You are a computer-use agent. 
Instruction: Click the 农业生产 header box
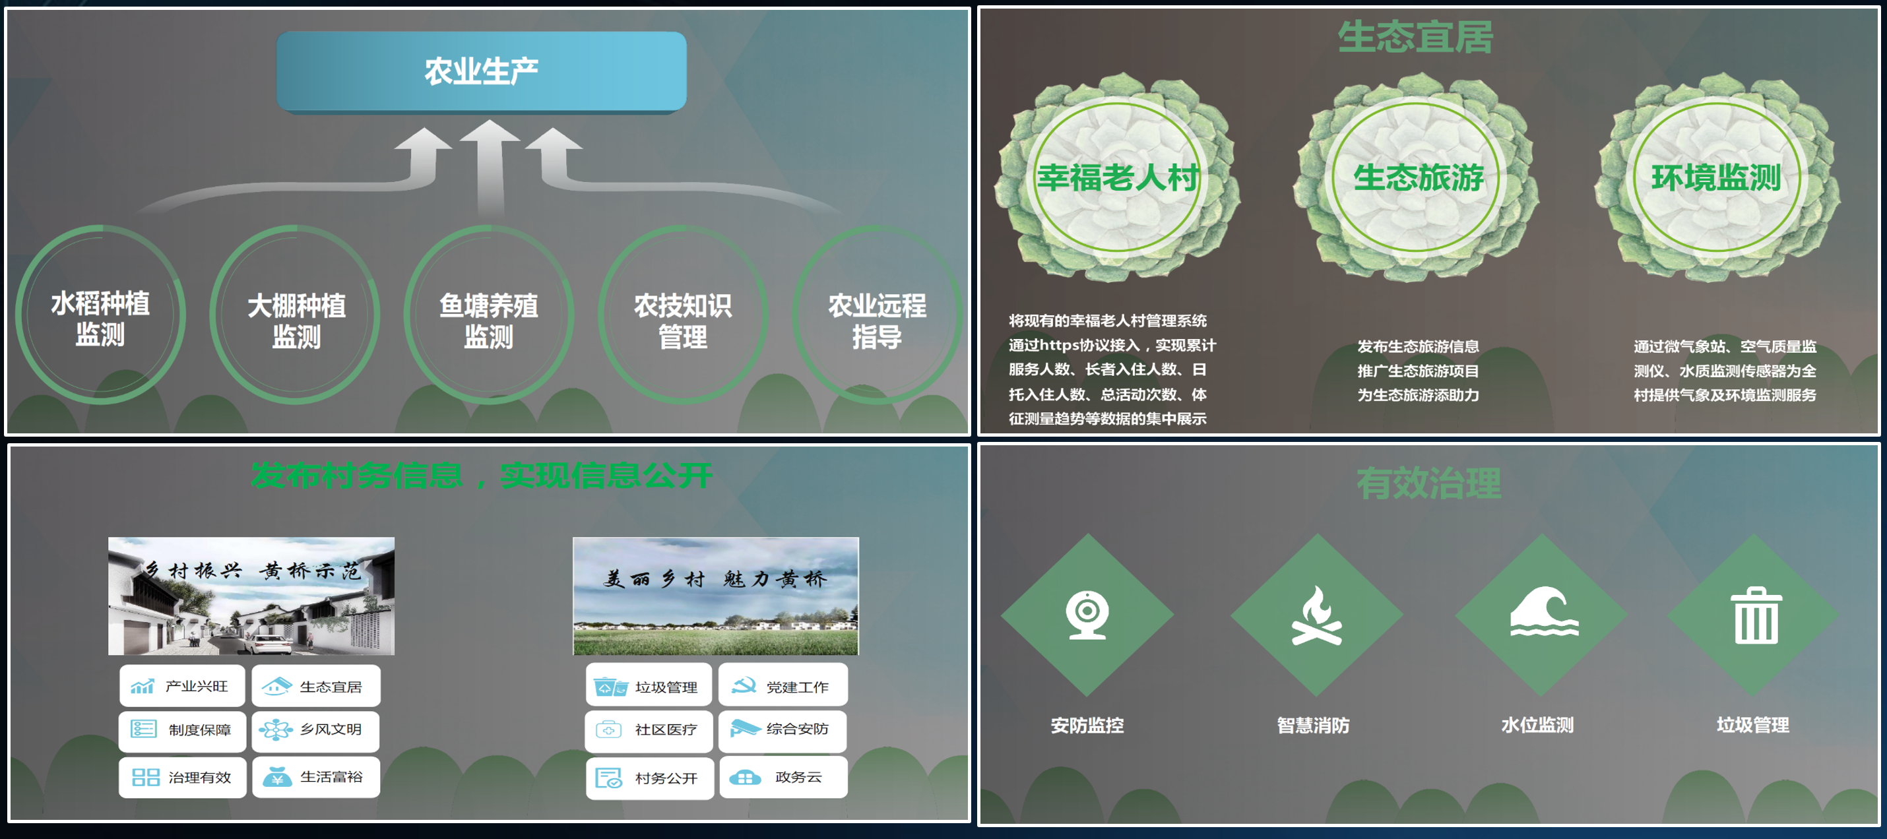click(481, 72)
